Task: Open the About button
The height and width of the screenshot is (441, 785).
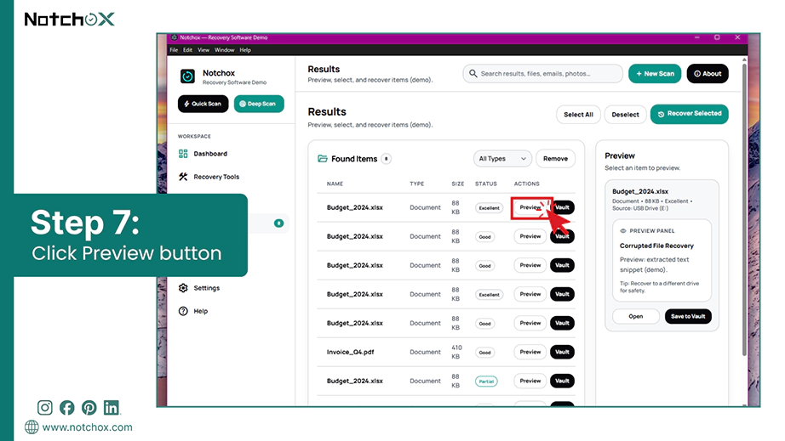Action: 708,73
